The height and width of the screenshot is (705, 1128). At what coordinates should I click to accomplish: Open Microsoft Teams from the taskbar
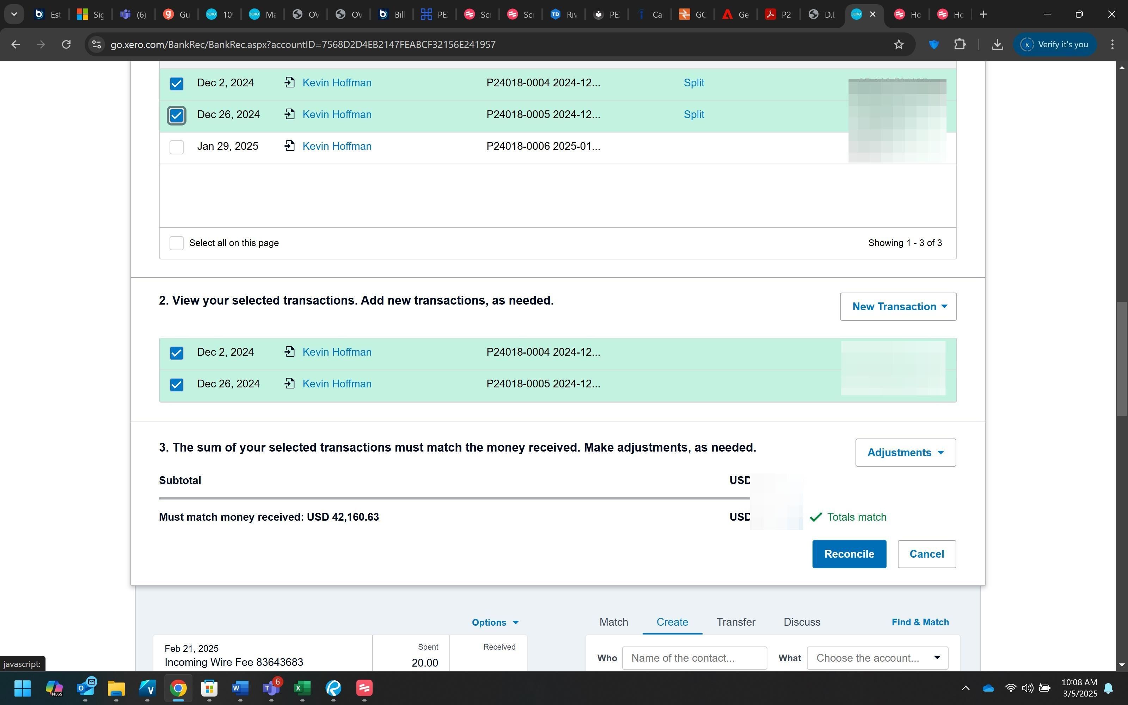(271, 688)
